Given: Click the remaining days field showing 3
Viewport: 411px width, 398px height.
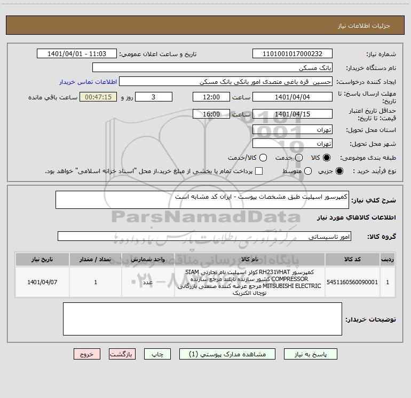Looking at the screenshot, I should [154, 97].
